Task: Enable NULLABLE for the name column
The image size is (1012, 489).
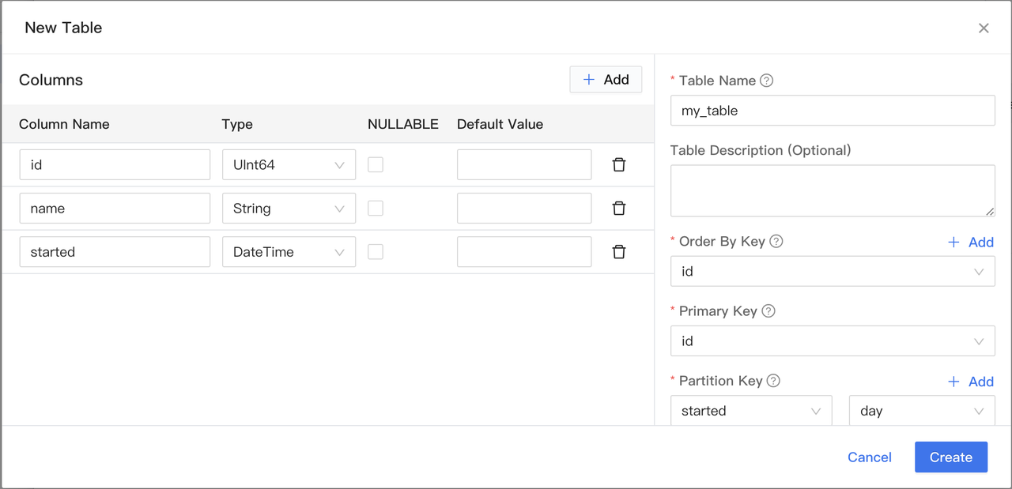Action: tap(376, 208)
